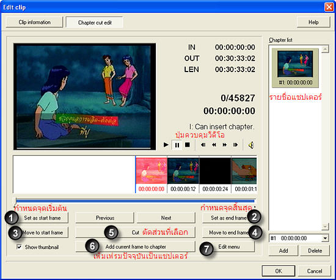Image resolution: width=336 pixels, height=280 pixels.
Task: Fast forward with the double-right arrow icon
Action: [x=225, y=145]
